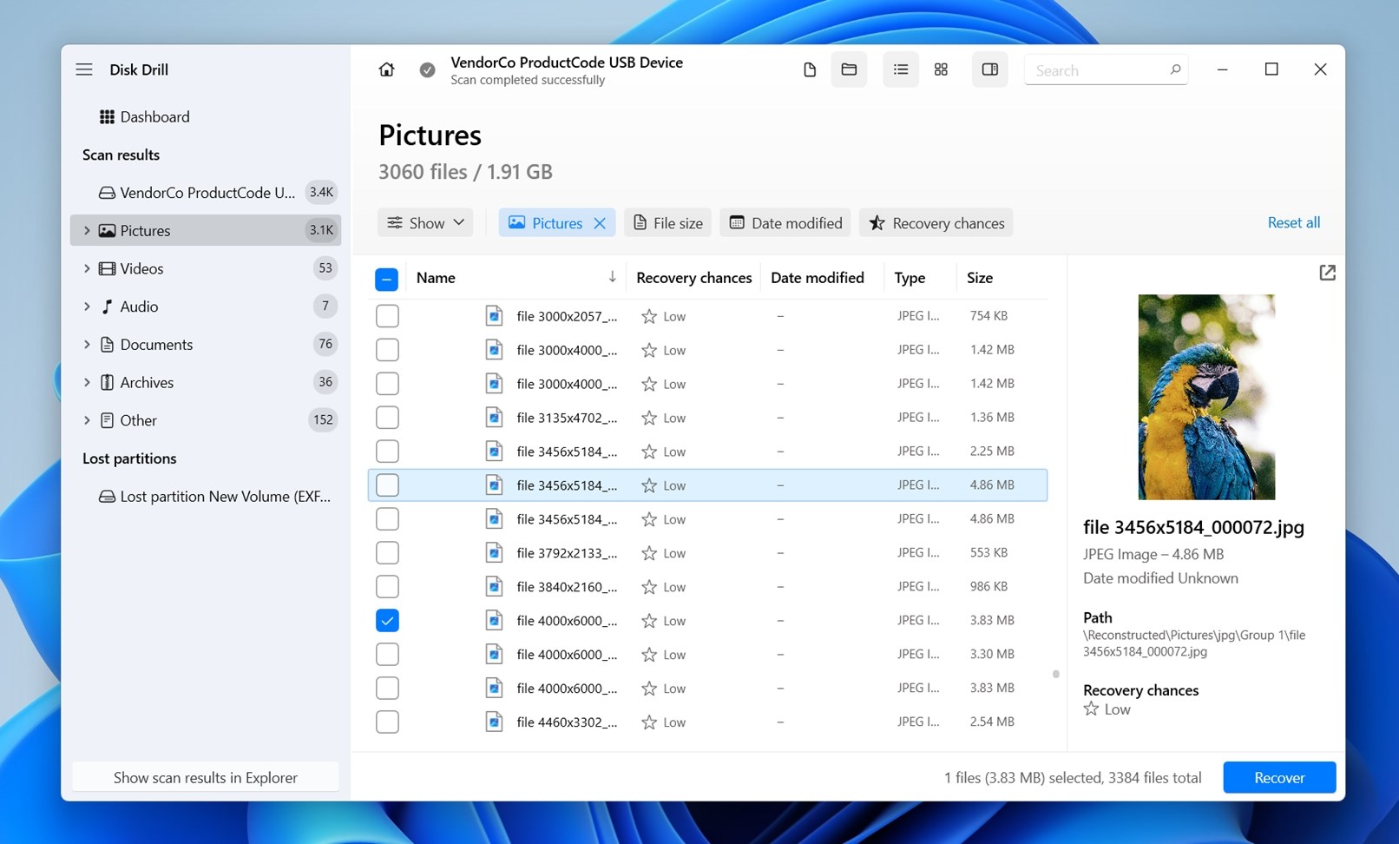Click JPEG file icon of file 3135x4702 row
This screenshot has width=1399, height=844.
(x=494, y=418)
